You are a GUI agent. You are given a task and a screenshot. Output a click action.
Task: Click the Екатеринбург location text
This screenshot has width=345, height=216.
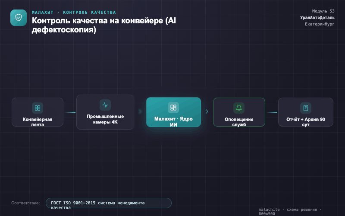coord(320,24)
